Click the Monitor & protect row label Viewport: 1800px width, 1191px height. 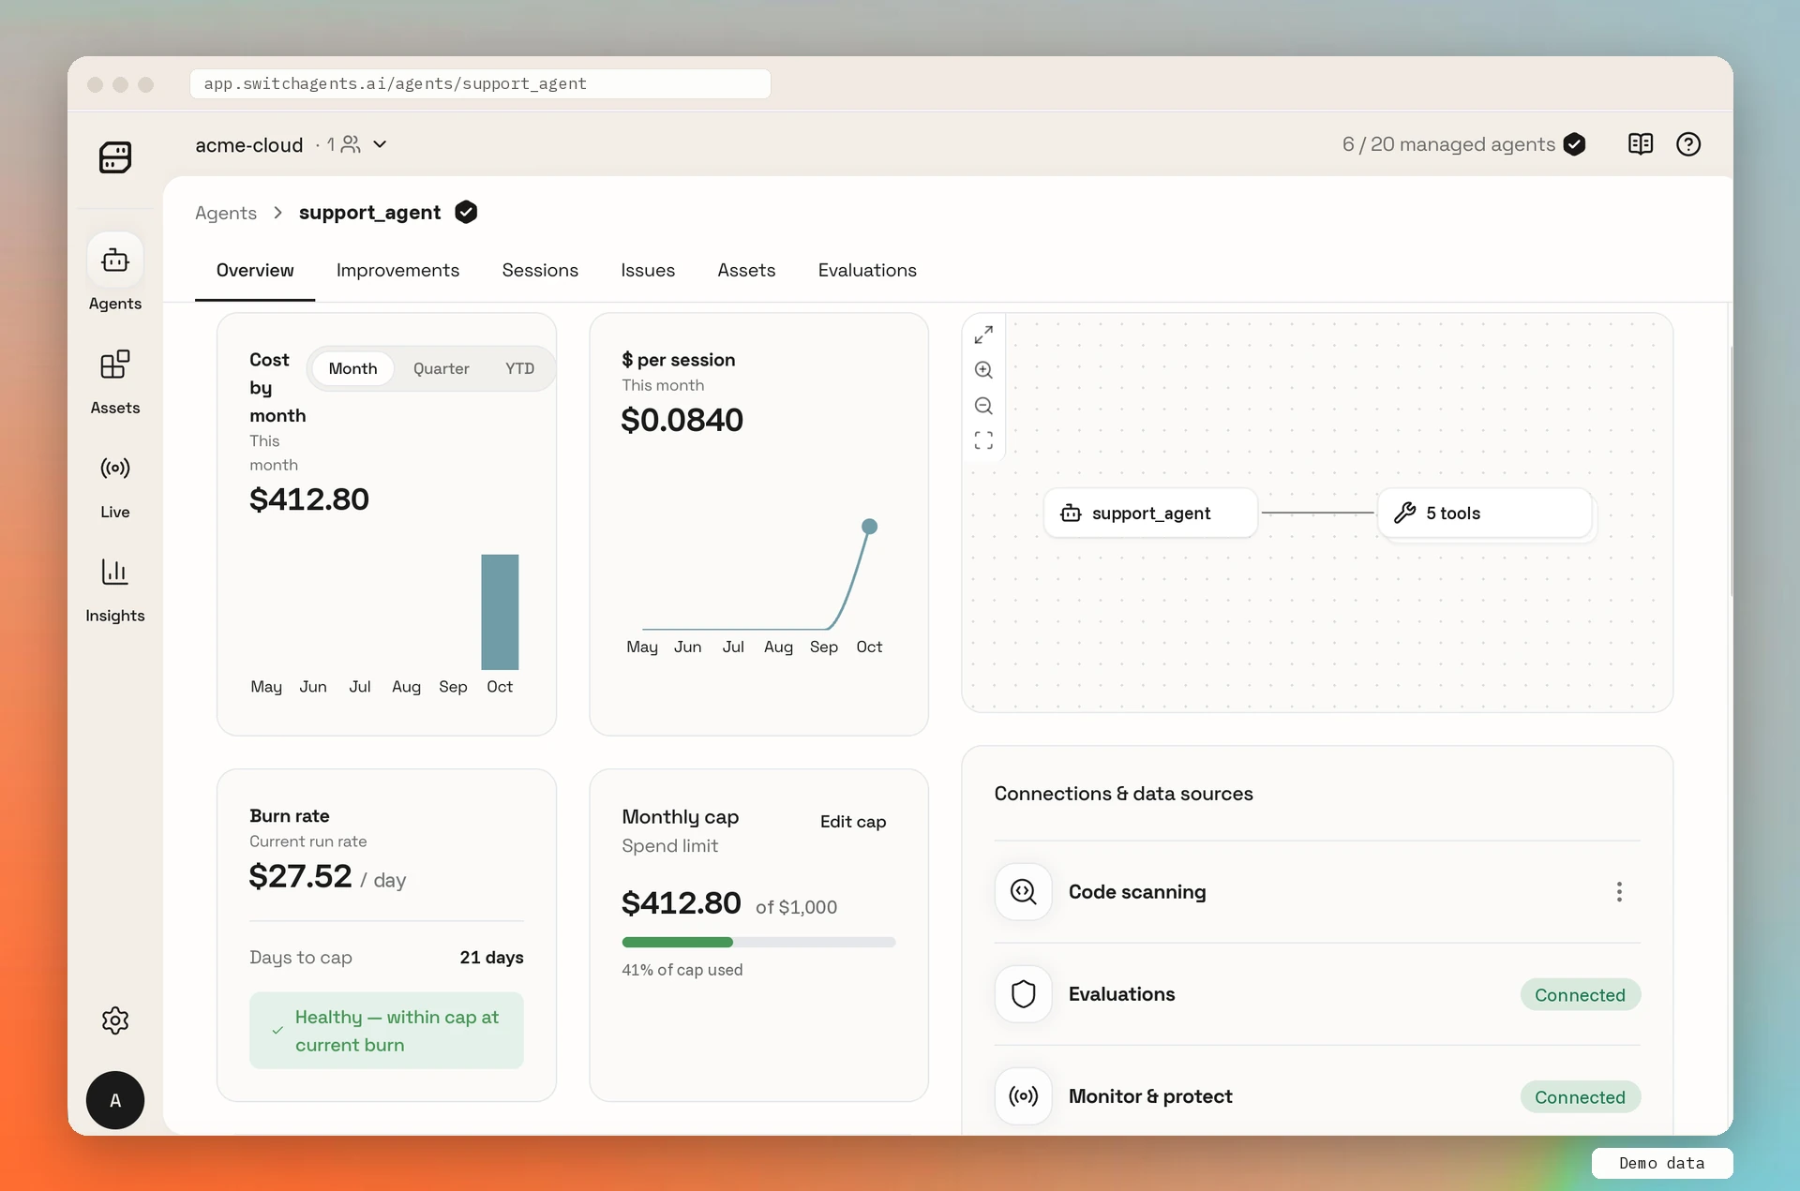click(1150, 1096)
